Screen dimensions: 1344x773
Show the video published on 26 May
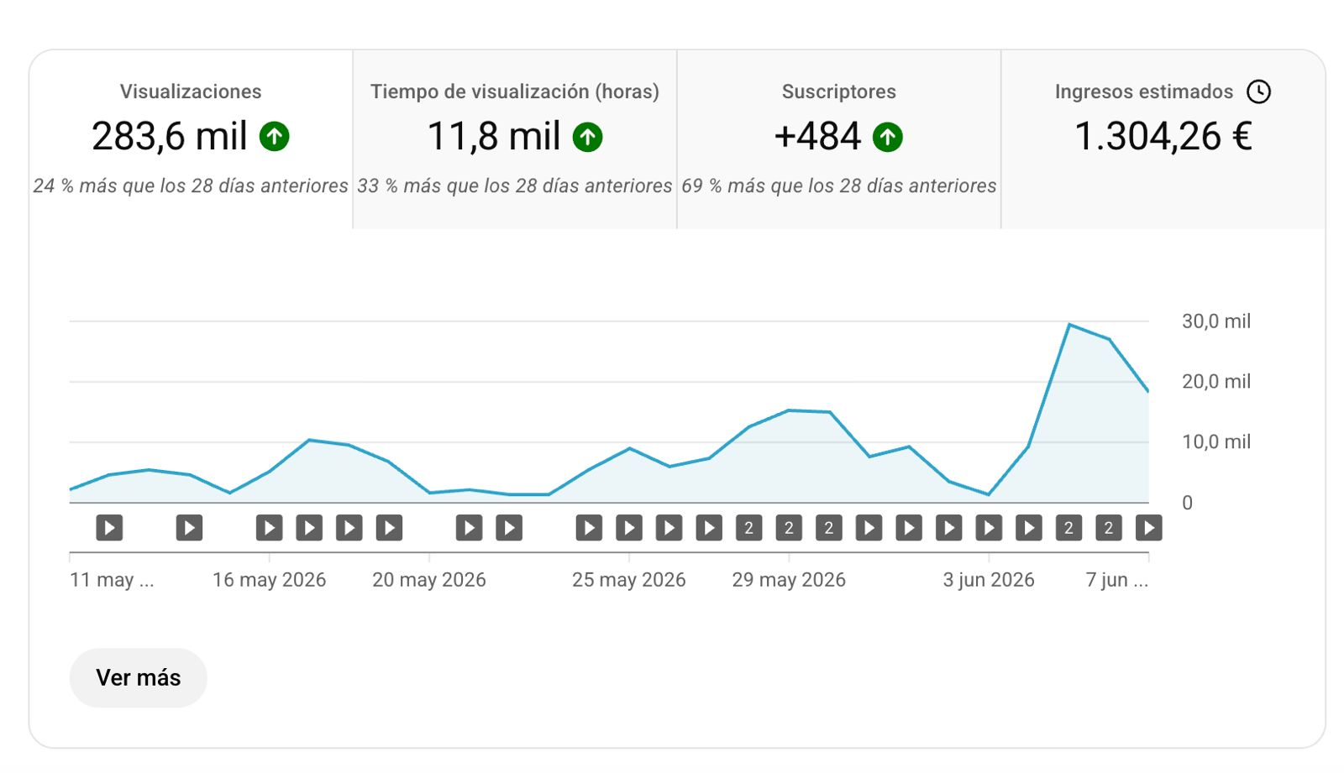click(669, 528)
